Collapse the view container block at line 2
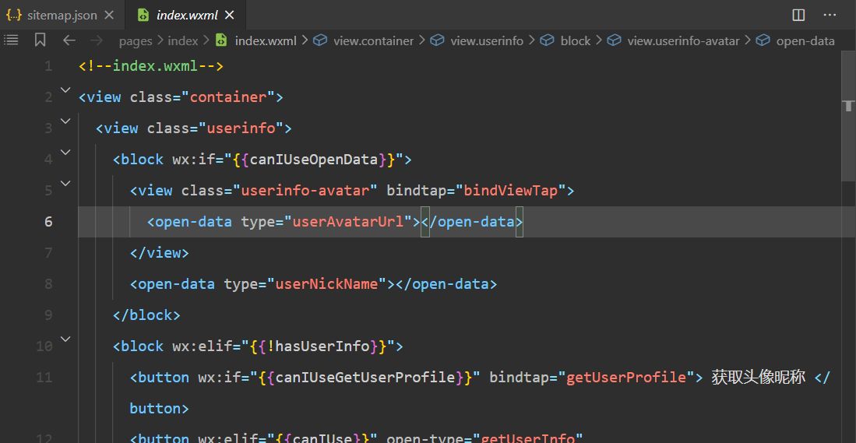856x443 pixels. [65, 91]
